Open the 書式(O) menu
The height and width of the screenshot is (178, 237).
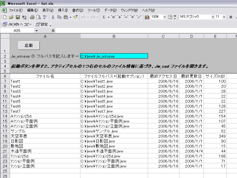pos(78,10)
